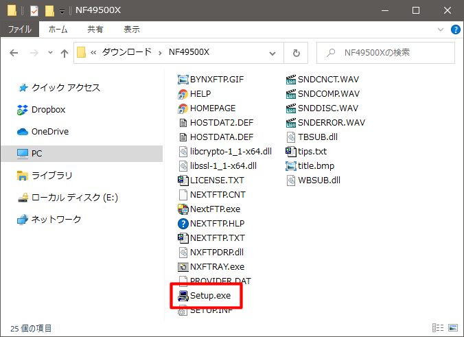464x337 pixels.
Task: Click the PROVIDER.DAT file name
Action: pos(220,280)
